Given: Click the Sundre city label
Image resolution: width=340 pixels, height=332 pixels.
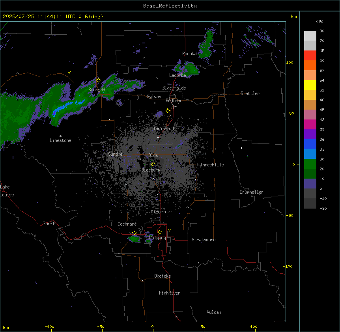Looking at the screenshot, I should coord(115,154).
